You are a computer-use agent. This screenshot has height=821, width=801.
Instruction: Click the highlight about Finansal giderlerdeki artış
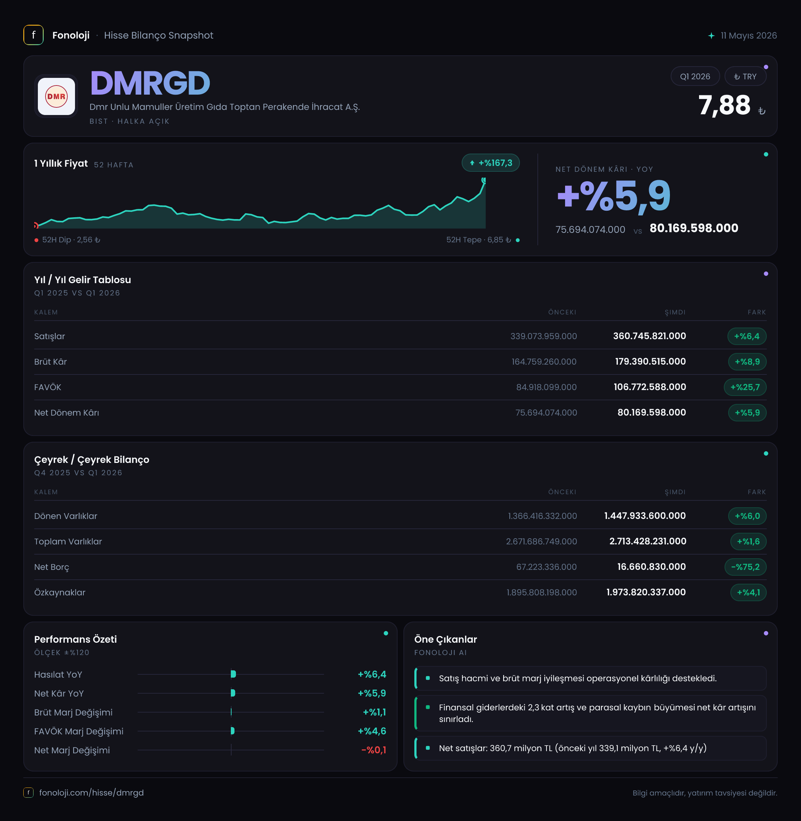click(590, 713)
